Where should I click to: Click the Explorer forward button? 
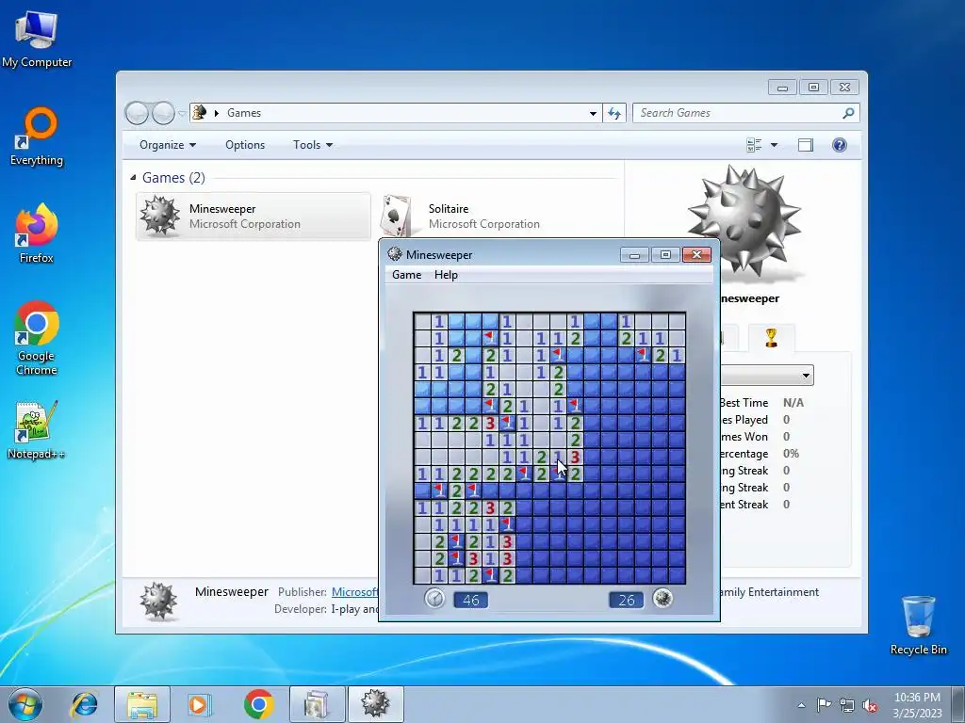163,113
